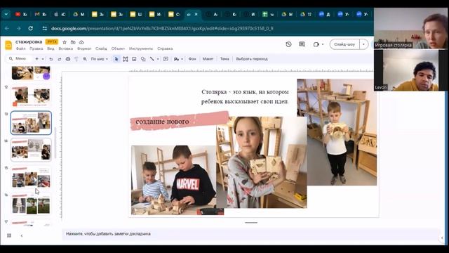Choose the Select cursor tool
The image size is (449, 253).
pyautogui.click(x=116, y=59)
